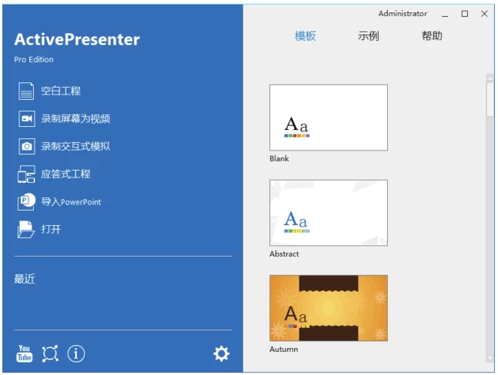This screenshot has height=375, width=498.
Task: Click the open folder icon
Action: (x=26, y=229)
